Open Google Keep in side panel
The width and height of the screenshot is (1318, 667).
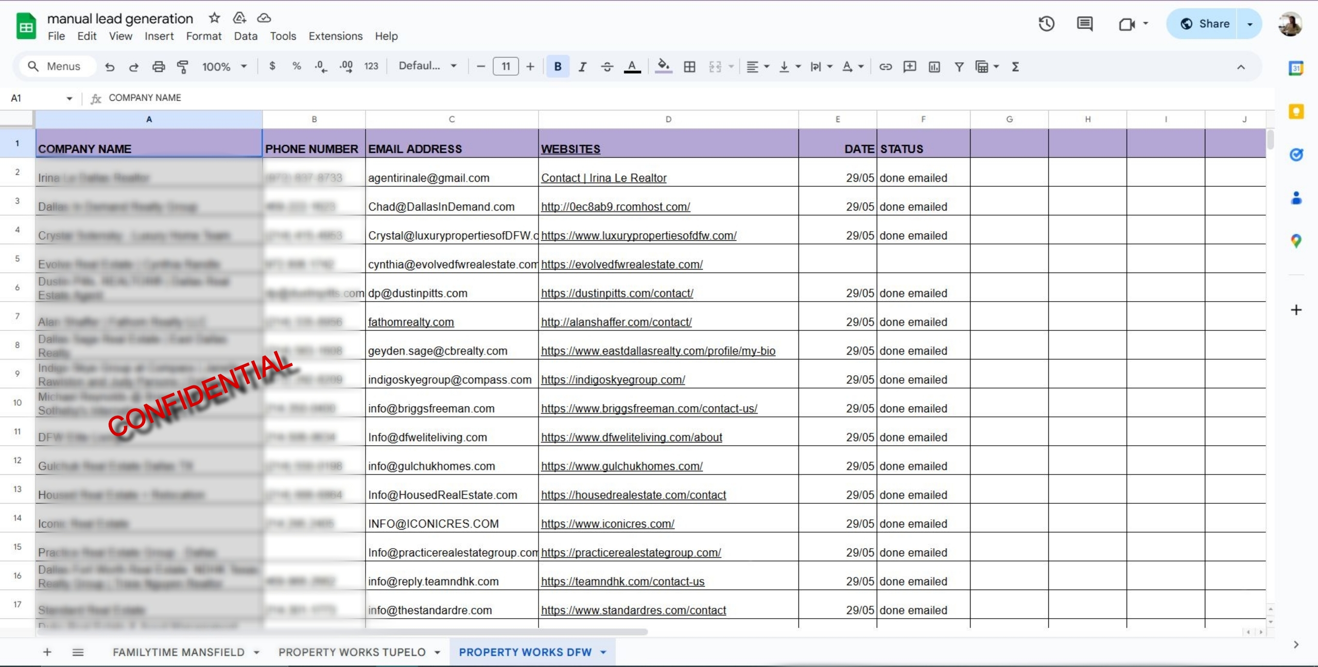pyautogui.click(x=1296, y=111)
